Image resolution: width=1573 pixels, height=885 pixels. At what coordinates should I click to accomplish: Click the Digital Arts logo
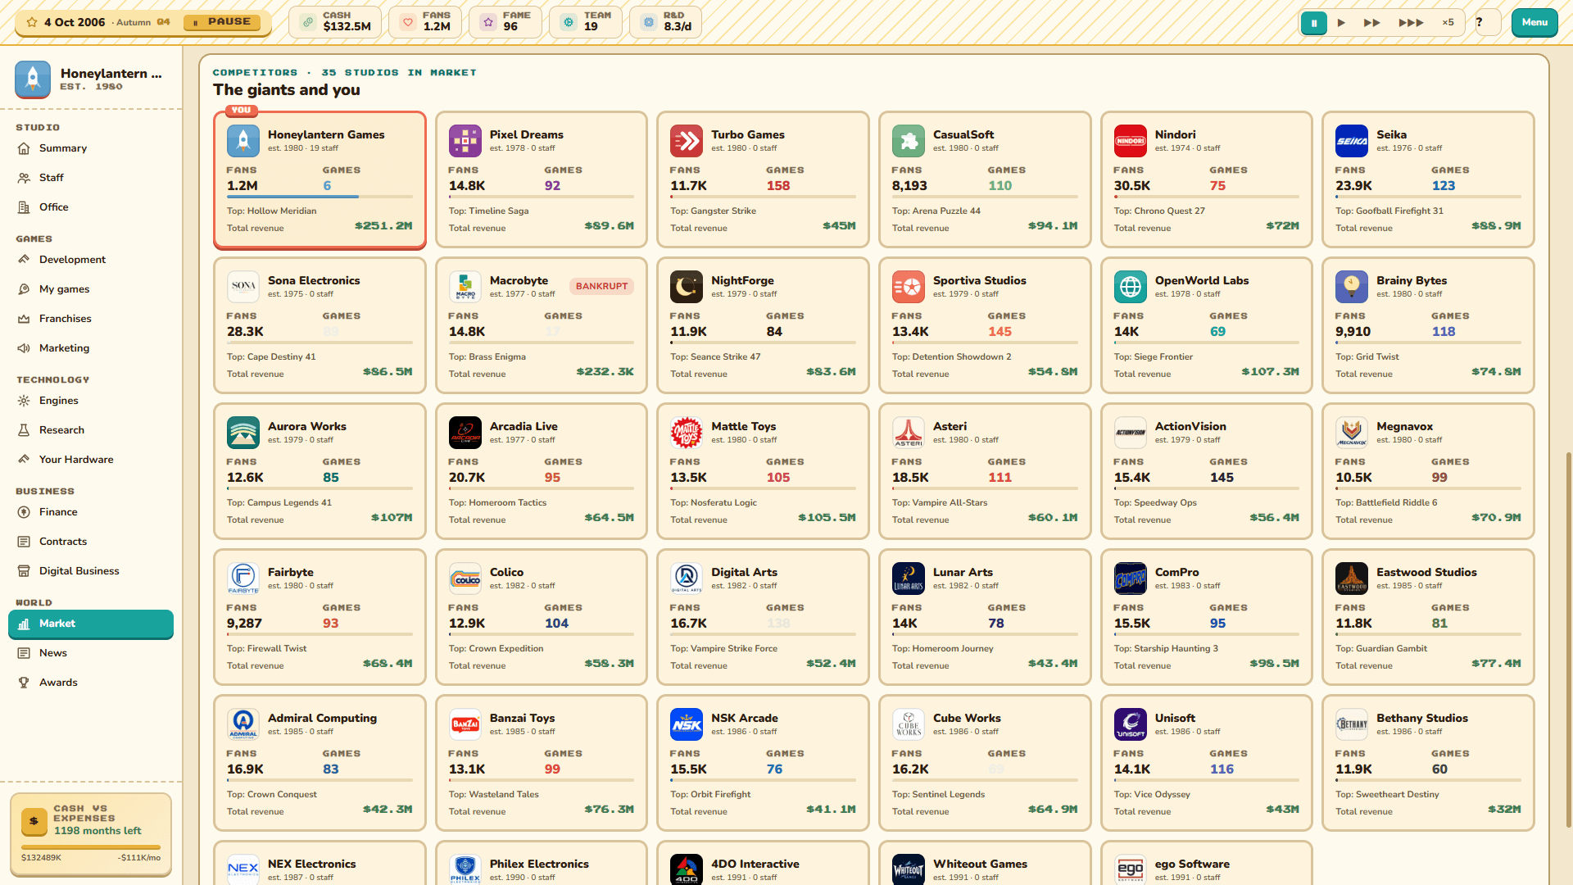point(687,579)
